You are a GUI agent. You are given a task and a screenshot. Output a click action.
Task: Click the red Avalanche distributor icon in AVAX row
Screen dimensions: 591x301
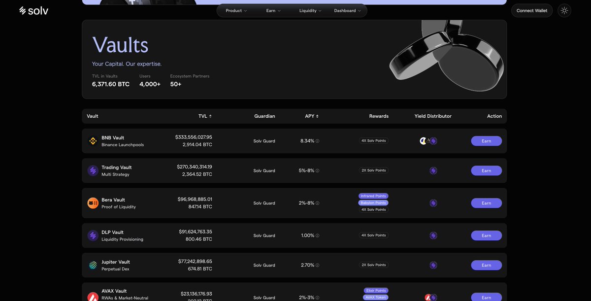click(x=428, y=298)
